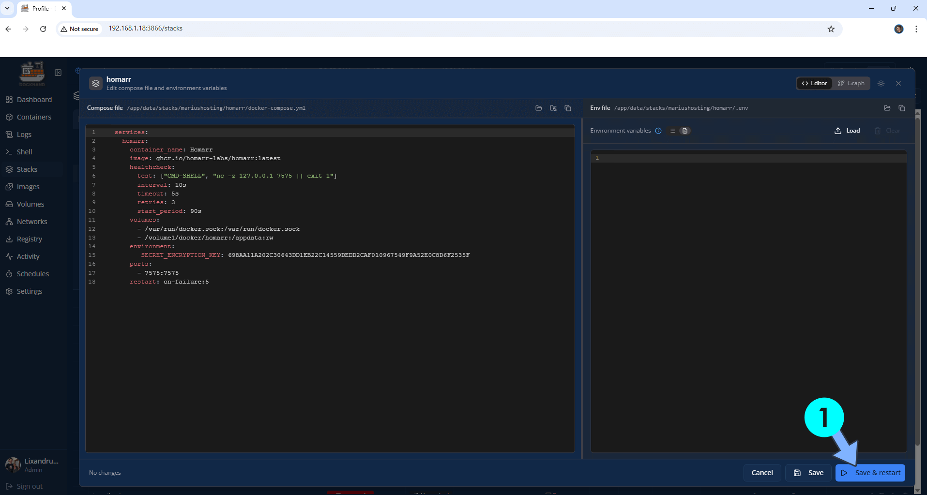927x495 pixels.
Task: Open the compose file folder browser icon
Action: pyautogui.click(x=538, y=108)
